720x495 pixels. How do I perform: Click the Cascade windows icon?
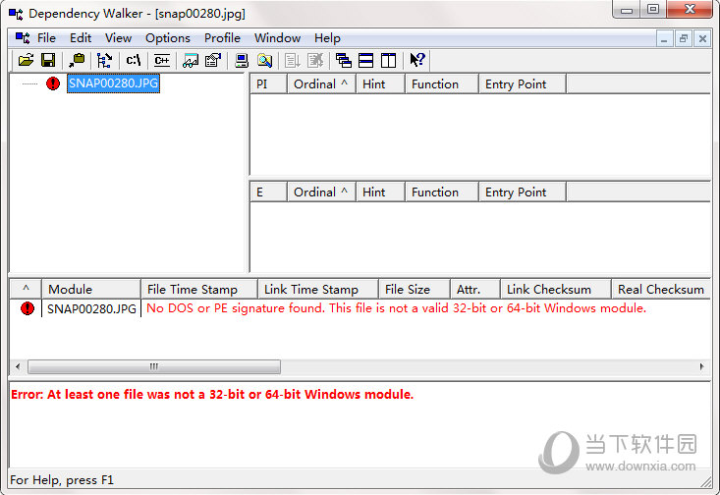[x=344, y=60]
